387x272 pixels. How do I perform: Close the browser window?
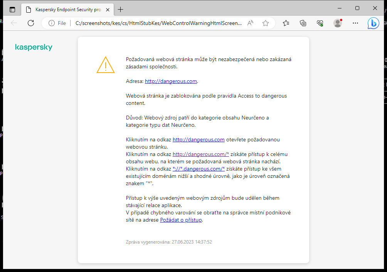(375, 8)
